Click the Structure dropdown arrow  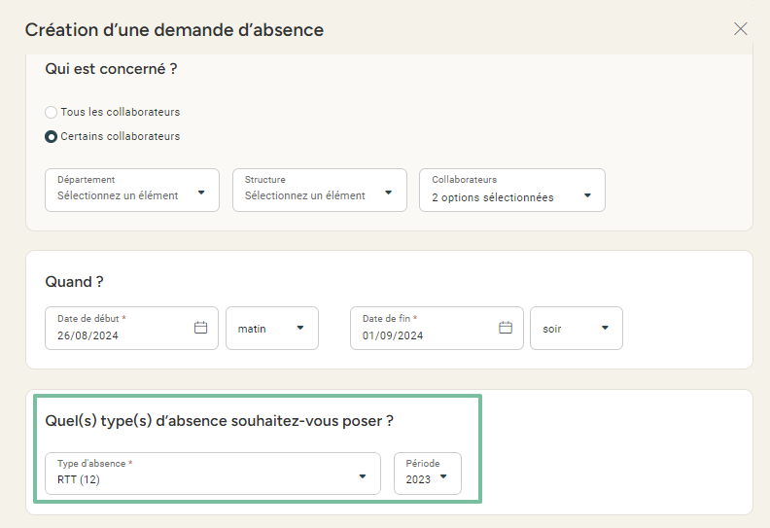(389, 193)
